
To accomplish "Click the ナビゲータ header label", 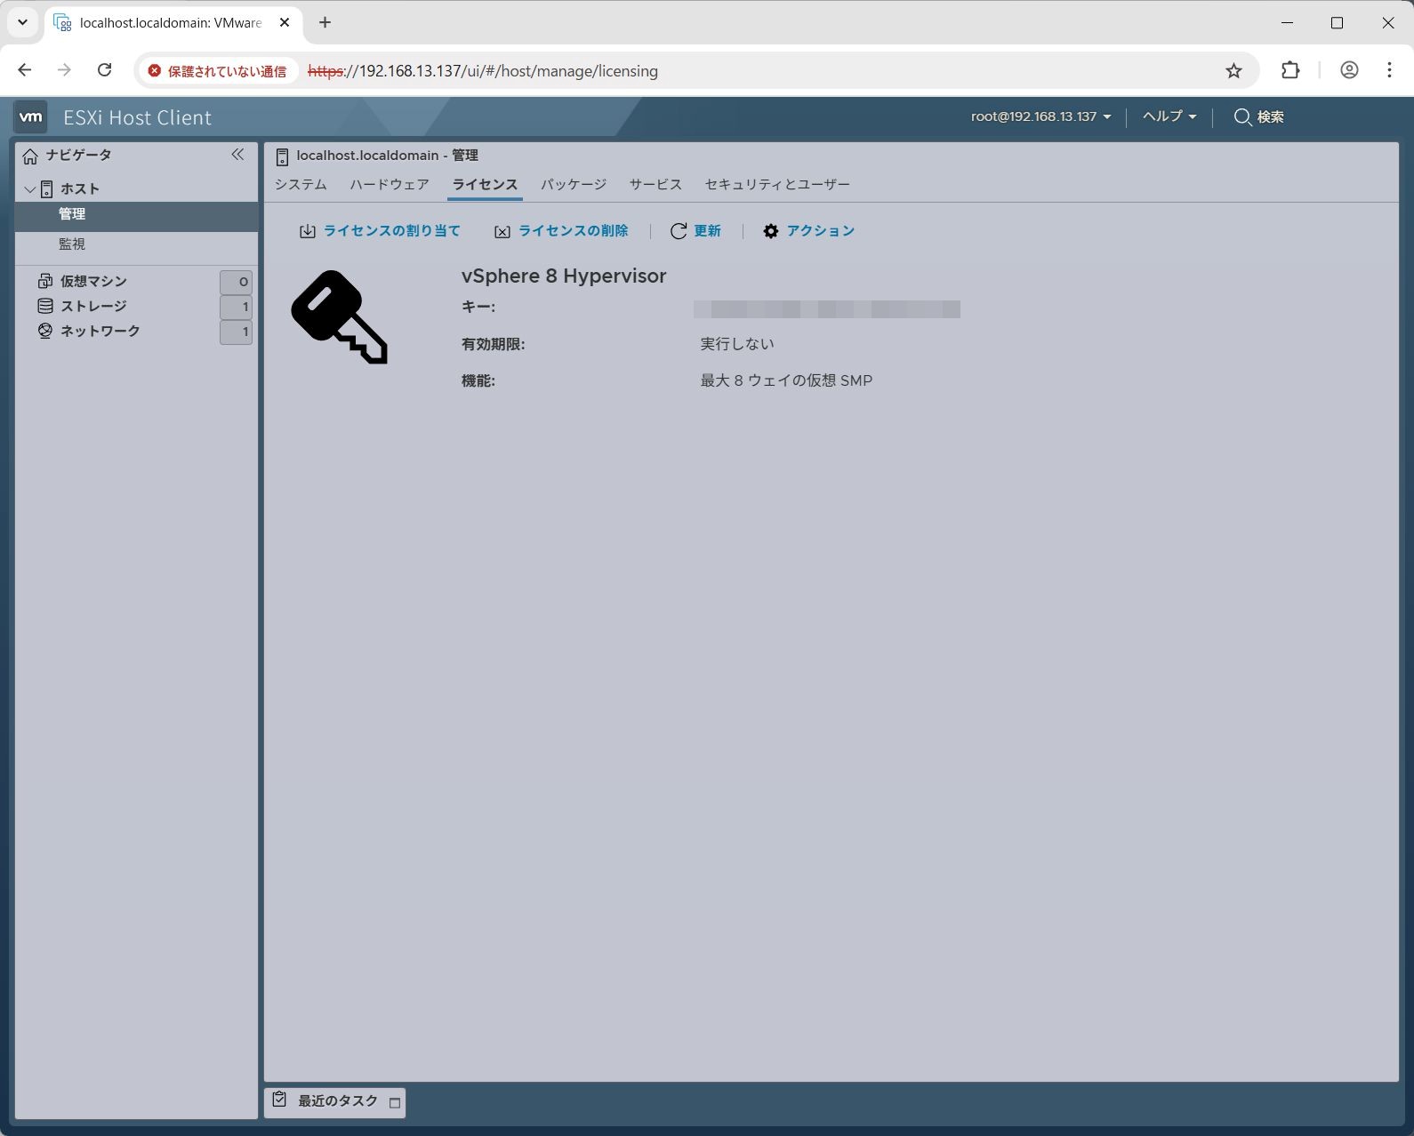I will coord(79,155).
